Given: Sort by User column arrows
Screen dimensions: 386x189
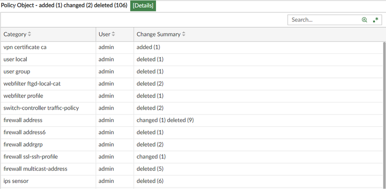Looking at the screenshot, I should [x=114, y=34].
